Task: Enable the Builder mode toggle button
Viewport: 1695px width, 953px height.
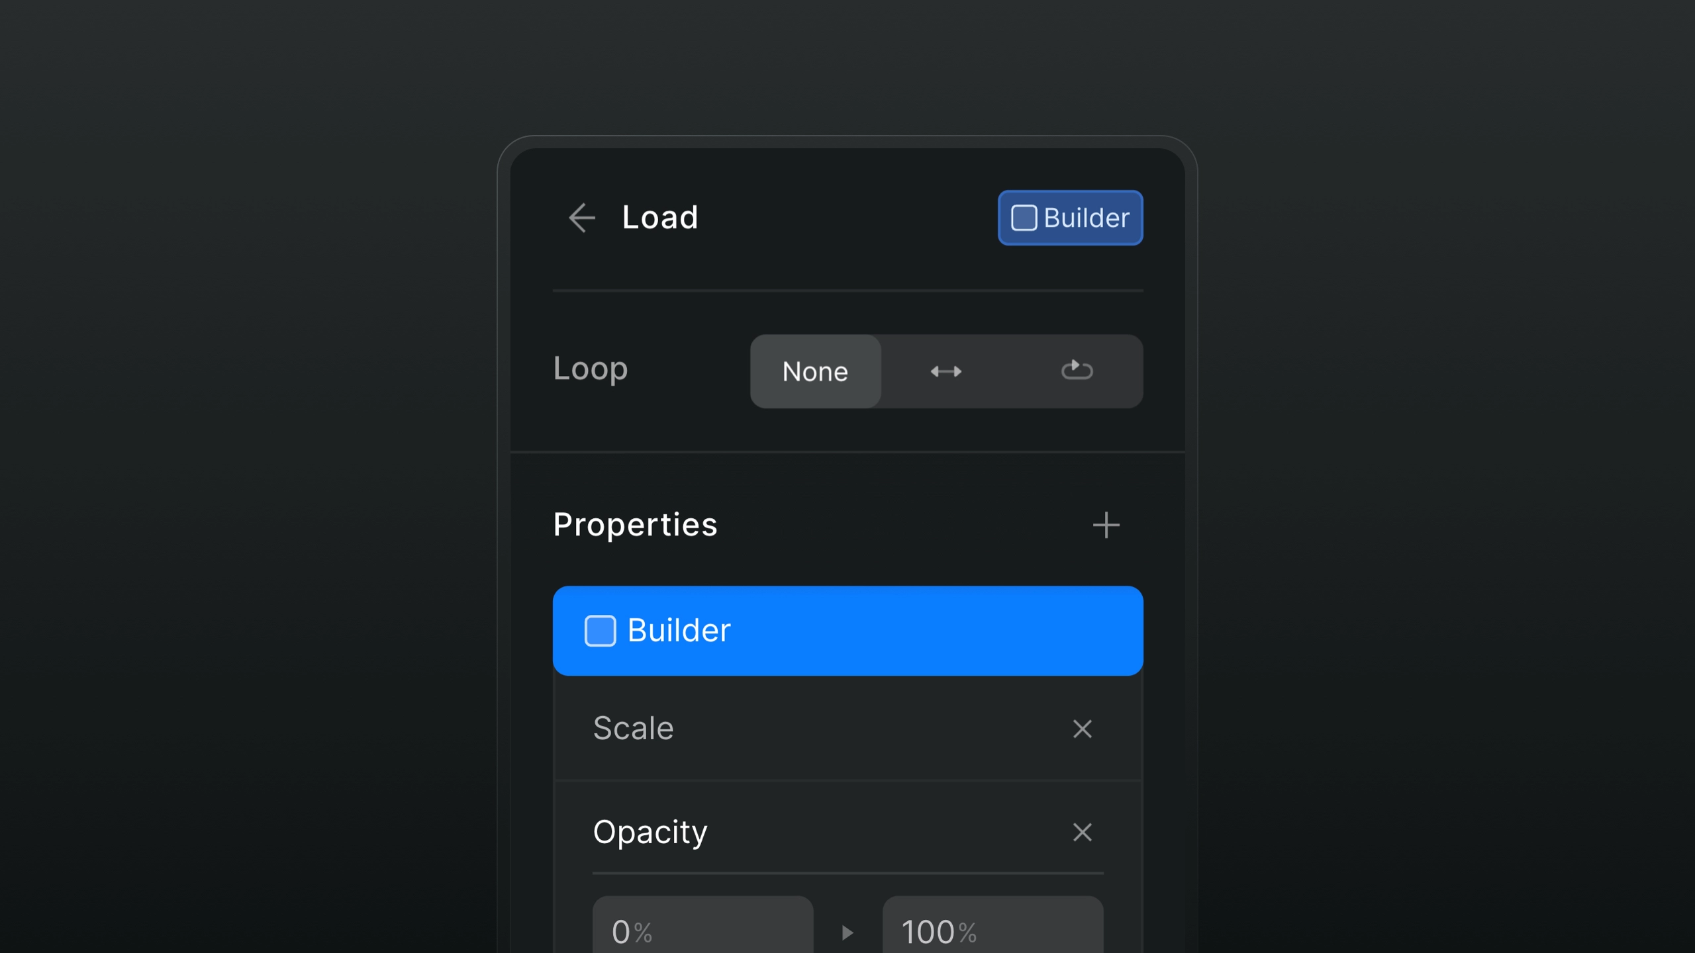Action: click(x=1067, y=216)
